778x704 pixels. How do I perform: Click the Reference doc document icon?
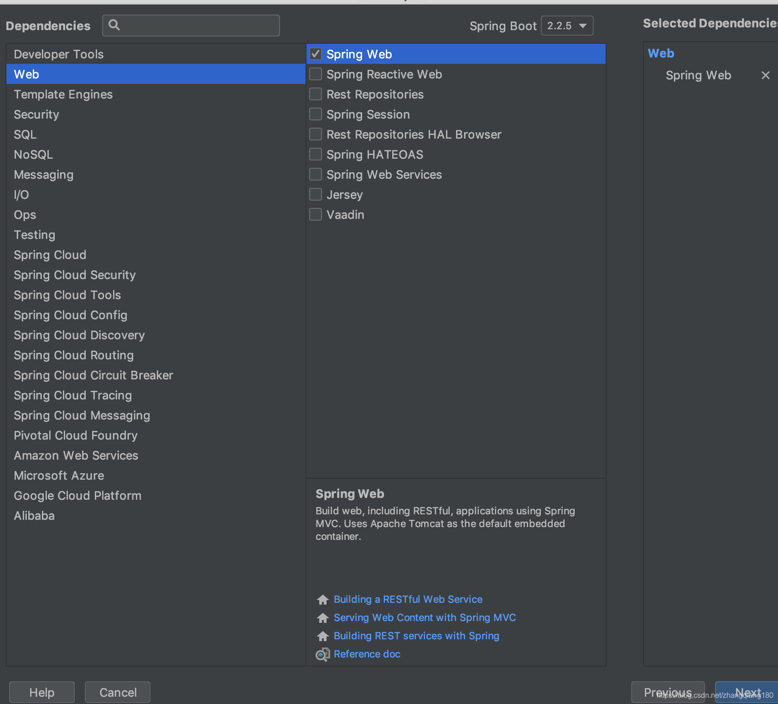(322, 654)
